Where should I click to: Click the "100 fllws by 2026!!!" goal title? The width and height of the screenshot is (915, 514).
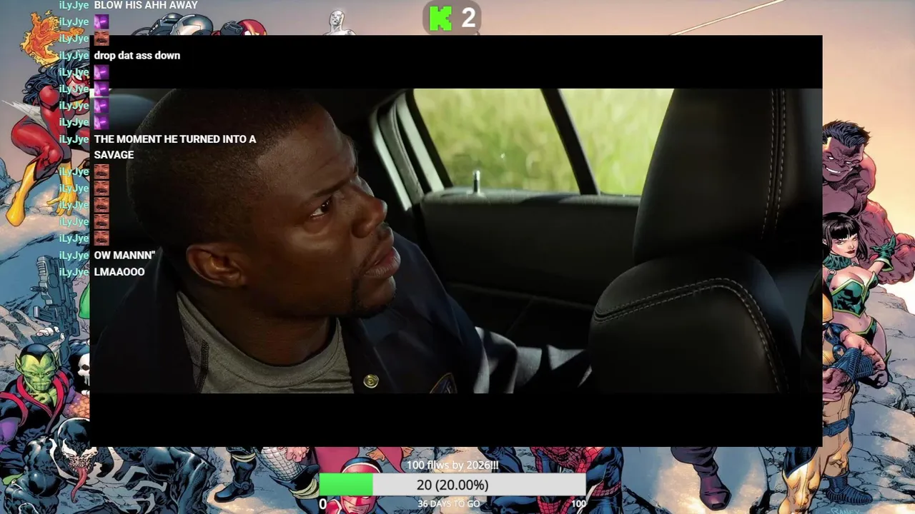[x=452, y=465]
